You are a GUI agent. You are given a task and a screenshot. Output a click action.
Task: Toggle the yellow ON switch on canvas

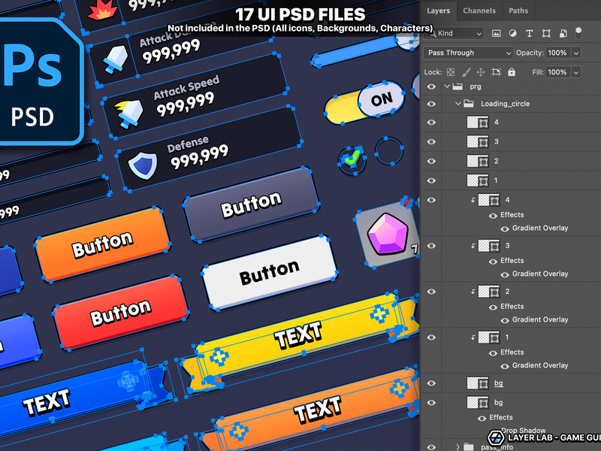pos(364,102)
